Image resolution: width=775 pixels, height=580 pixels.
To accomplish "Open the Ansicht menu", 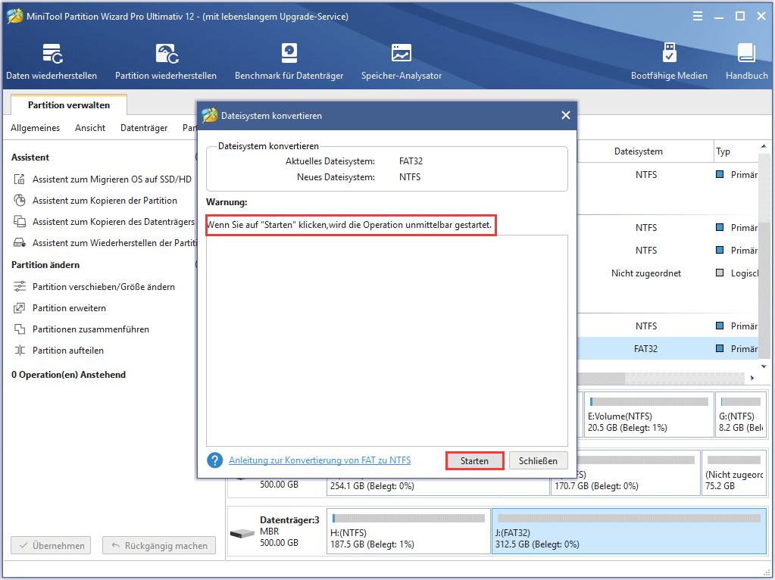I will tap(90, 128).
